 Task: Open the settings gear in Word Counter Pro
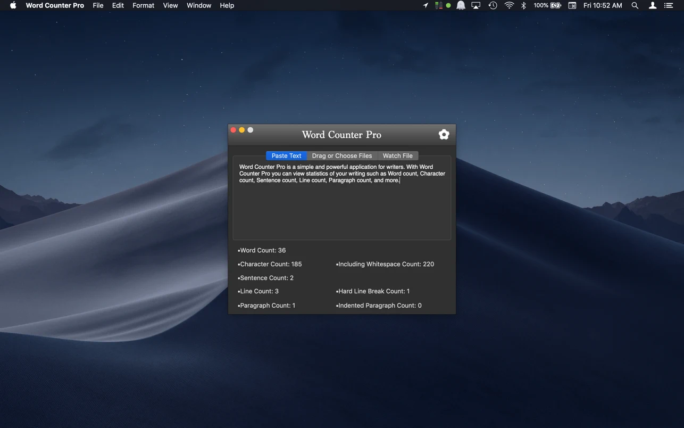(444, 135)
